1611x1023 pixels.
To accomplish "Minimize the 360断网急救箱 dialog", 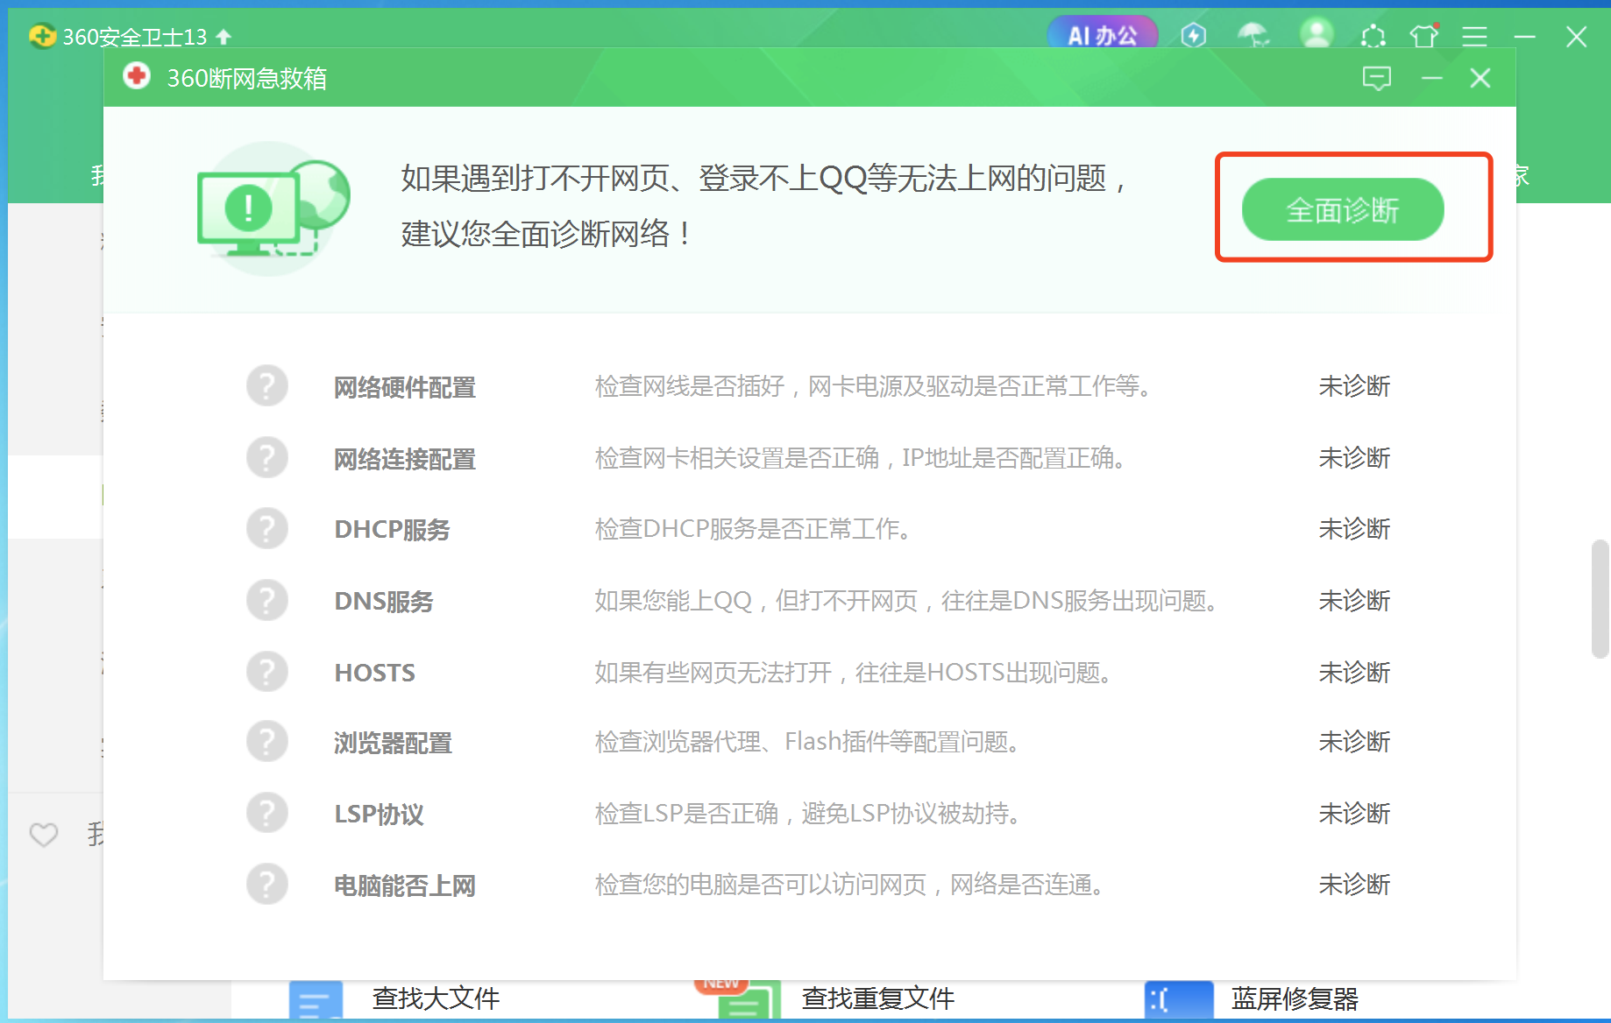I will point(1432,78).
